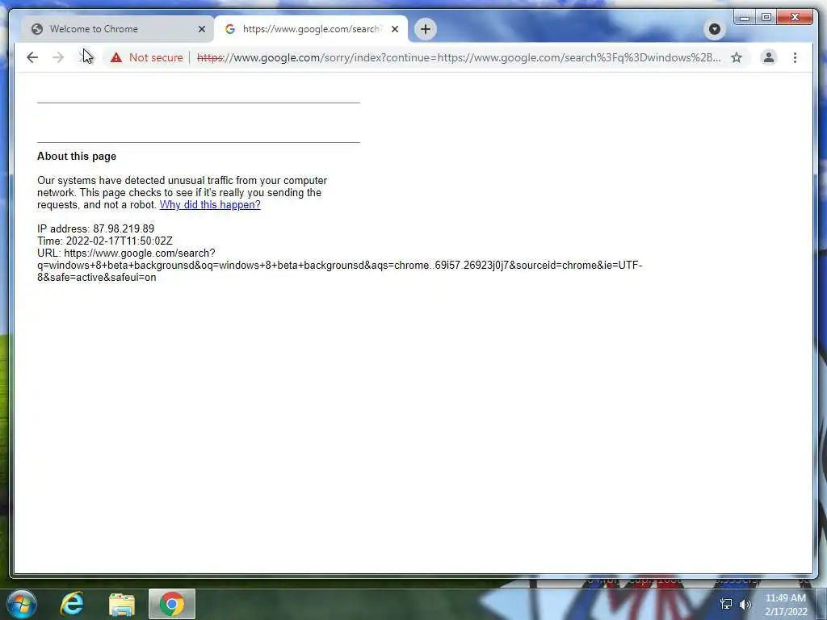Viewport: 827px width, 620px height.
Task: Launch Internet Explorer from the taskbar
Action: coord(72,604)
